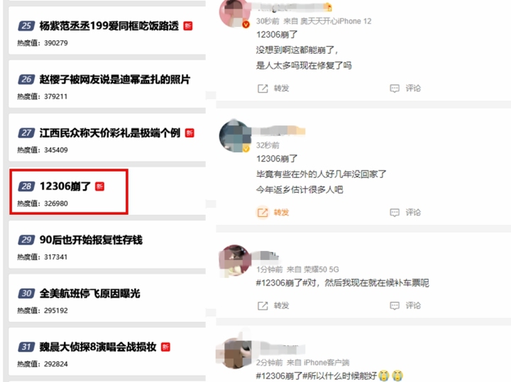The image size is (511, 382).
Task: Click comment icon under 今年返乡估计很多人吧 post
Action: coord(395,213)
